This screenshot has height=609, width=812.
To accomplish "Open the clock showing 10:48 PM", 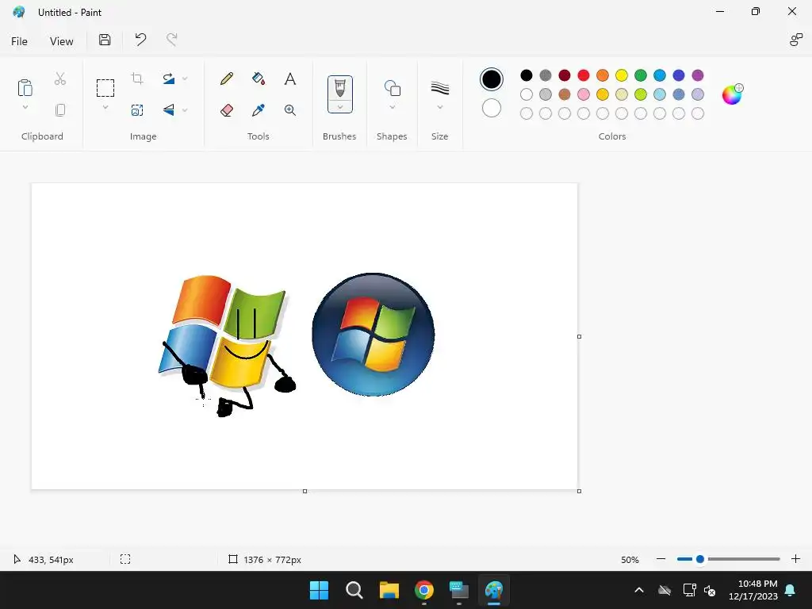I will [x=753, y=590].
